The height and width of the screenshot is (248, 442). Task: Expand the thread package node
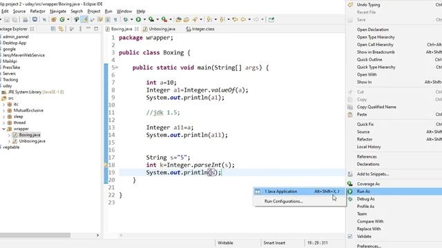click(3, 123)
